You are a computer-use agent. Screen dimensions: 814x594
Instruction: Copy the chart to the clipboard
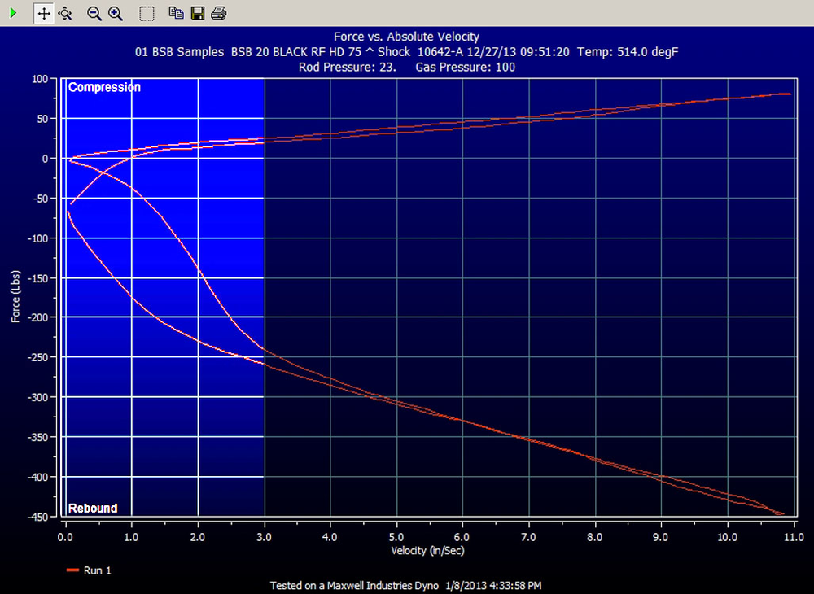point(177,13)
